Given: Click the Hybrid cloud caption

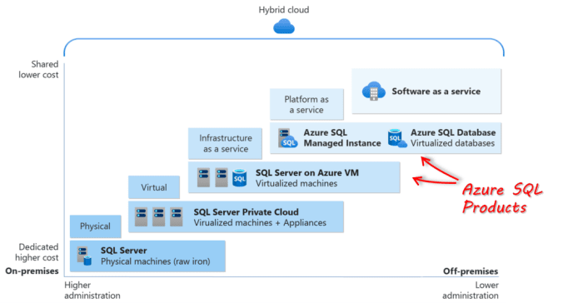Looking at the screenshot, I should 284,10.
